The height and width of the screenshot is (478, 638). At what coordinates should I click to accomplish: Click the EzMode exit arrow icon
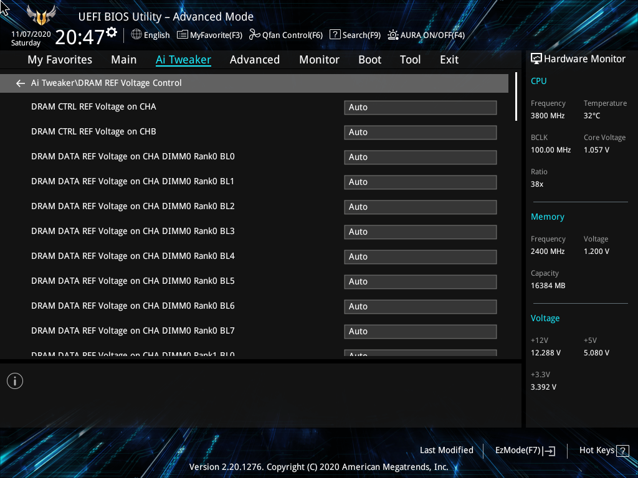tap(549, 451)
